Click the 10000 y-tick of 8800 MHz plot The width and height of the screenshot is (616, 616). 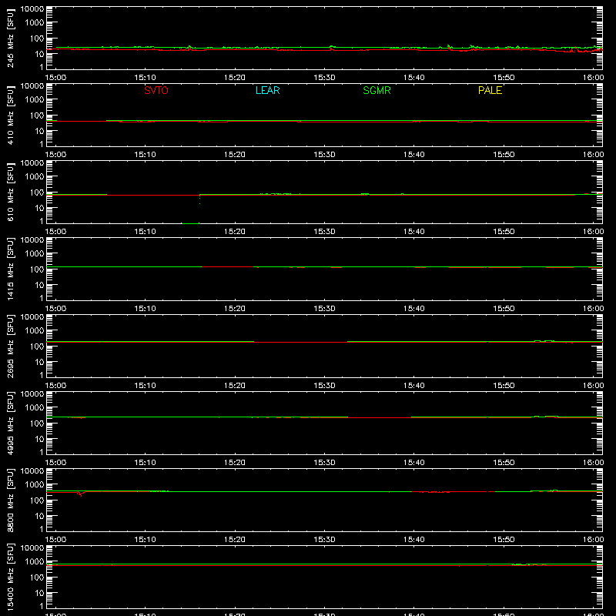point(32,471)
